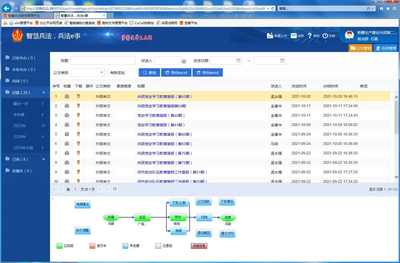Collapse the 已签 (21) sidebar section
This screenshot has width=400, height=263.
(x=44, y=92)
